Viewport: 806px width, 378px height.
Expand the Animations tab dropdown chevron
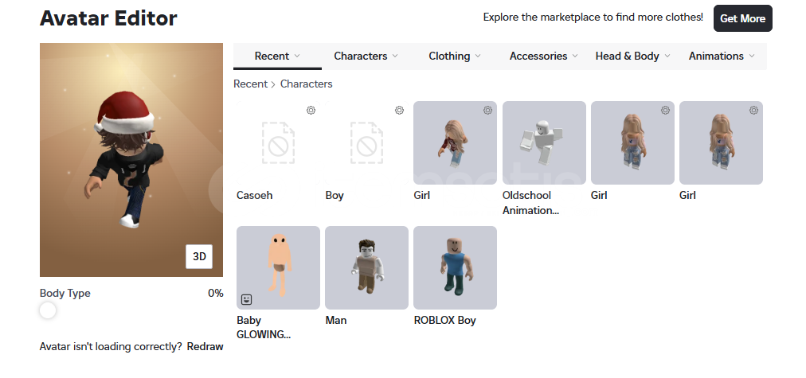point(752,56)
